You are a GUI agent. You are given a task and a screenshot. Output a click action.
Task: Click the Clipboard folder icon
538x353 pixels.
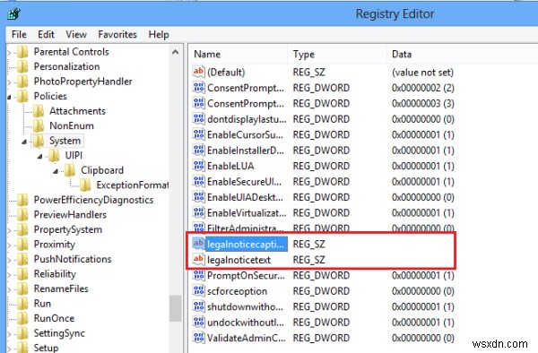click(x=70, y=170)
